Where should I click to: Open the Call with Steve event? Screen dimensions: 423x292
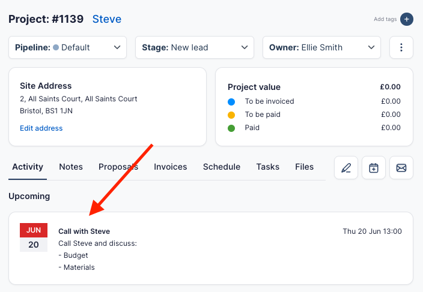tap(84, 231)
